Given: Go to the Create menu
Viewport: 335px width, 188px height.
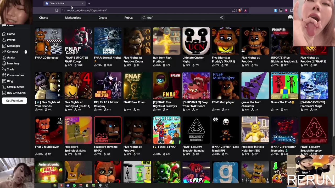Looking at the screenshot, I should click(103, 17).
